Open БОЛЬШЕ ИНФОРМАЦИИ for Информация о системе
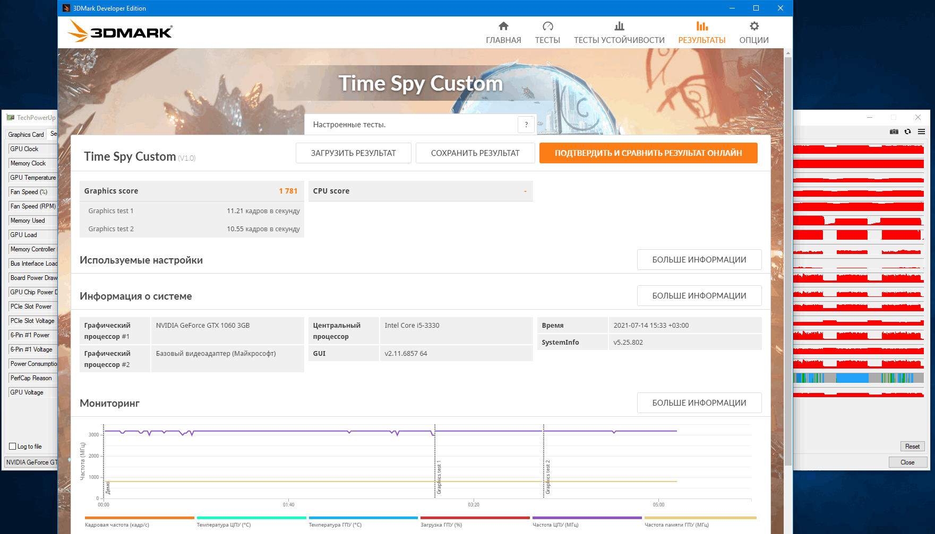The width and height of the screenshot is (935, 534). (x=699, y=296)
